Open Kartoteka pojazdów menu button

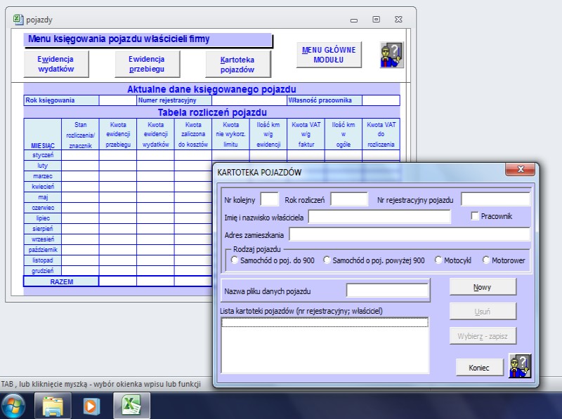[237, 65]
